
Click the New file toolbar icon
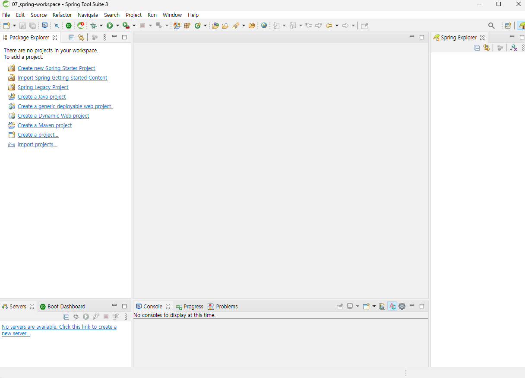click(x=6, y=26)
